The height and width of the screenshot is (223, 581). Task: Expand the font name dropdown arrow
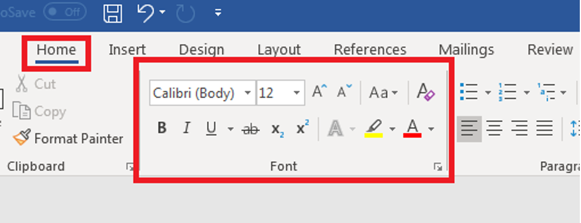pyautogui.click(x=248, y=93)
